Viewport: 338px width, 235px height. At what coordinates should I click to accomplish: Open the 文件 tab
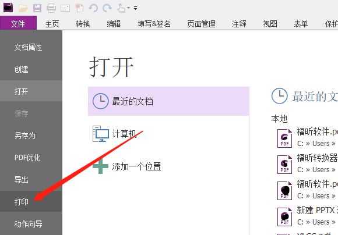(x=18, y=23)
